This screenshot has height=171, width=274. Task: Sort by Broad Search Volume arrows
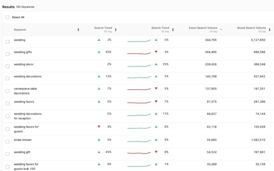(x=269, y=30)
